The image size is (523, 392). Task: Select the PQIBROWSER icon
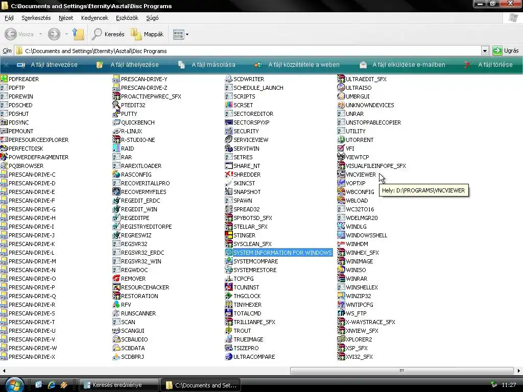pyautogui.click(x=4, y=166)
